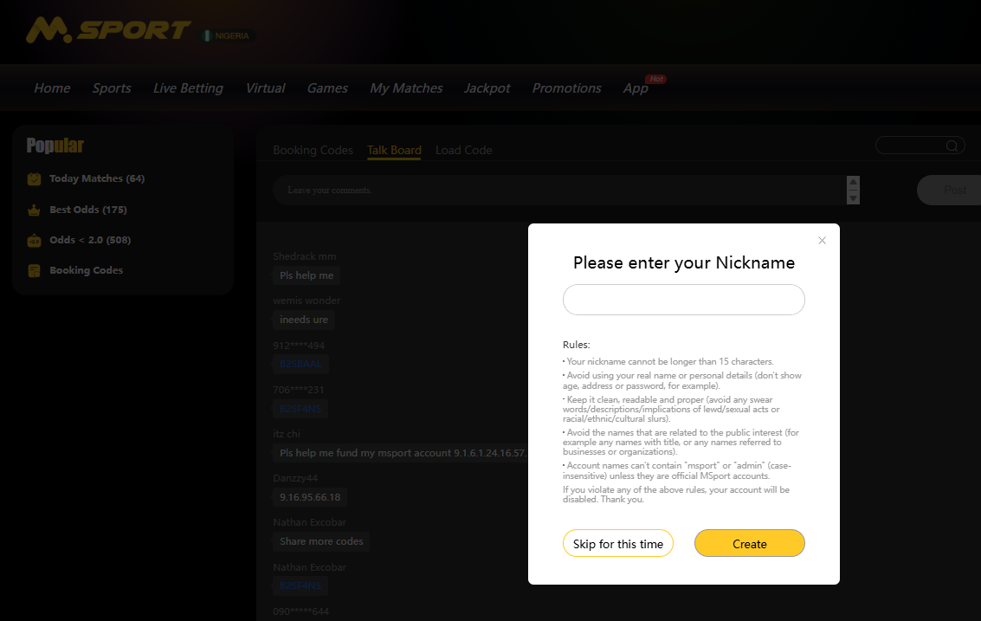The width and height of the screenshot is (981, 621).
Task: Click the Leave your comments text box
Action: 558,191
